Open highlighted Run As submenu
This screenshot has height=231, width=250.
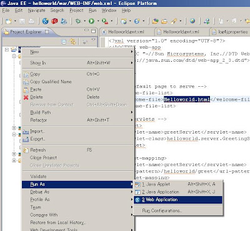point(78,184)
